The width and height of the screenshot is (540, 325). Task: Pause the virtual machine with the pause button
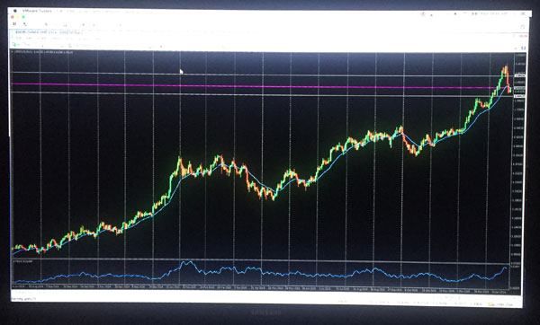click(x=14, y=24)
